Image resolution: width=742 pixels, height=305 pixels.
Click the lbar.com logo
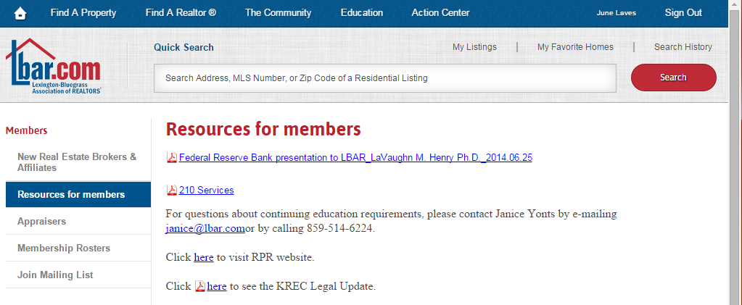click(x=54, y=66)
